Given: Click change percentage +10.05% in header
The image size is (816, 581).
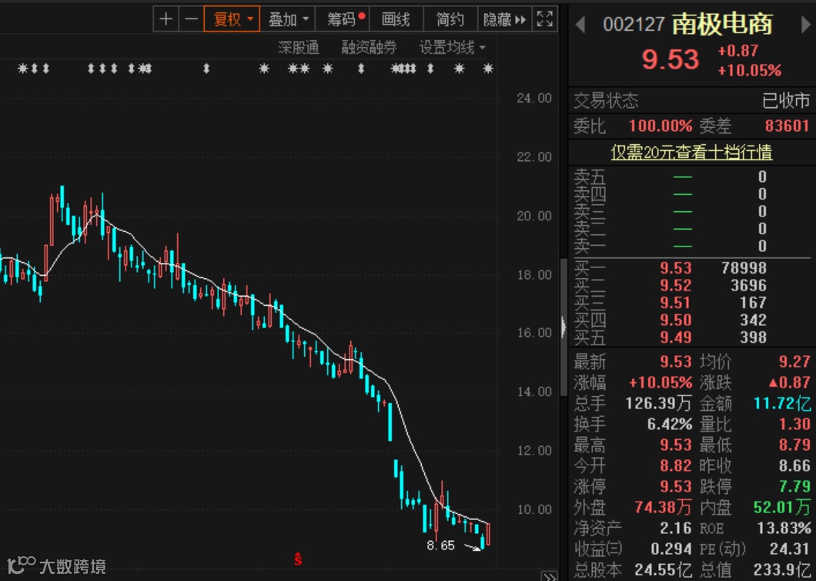Looking at the screenshot, I should click(x=749, y=70).
